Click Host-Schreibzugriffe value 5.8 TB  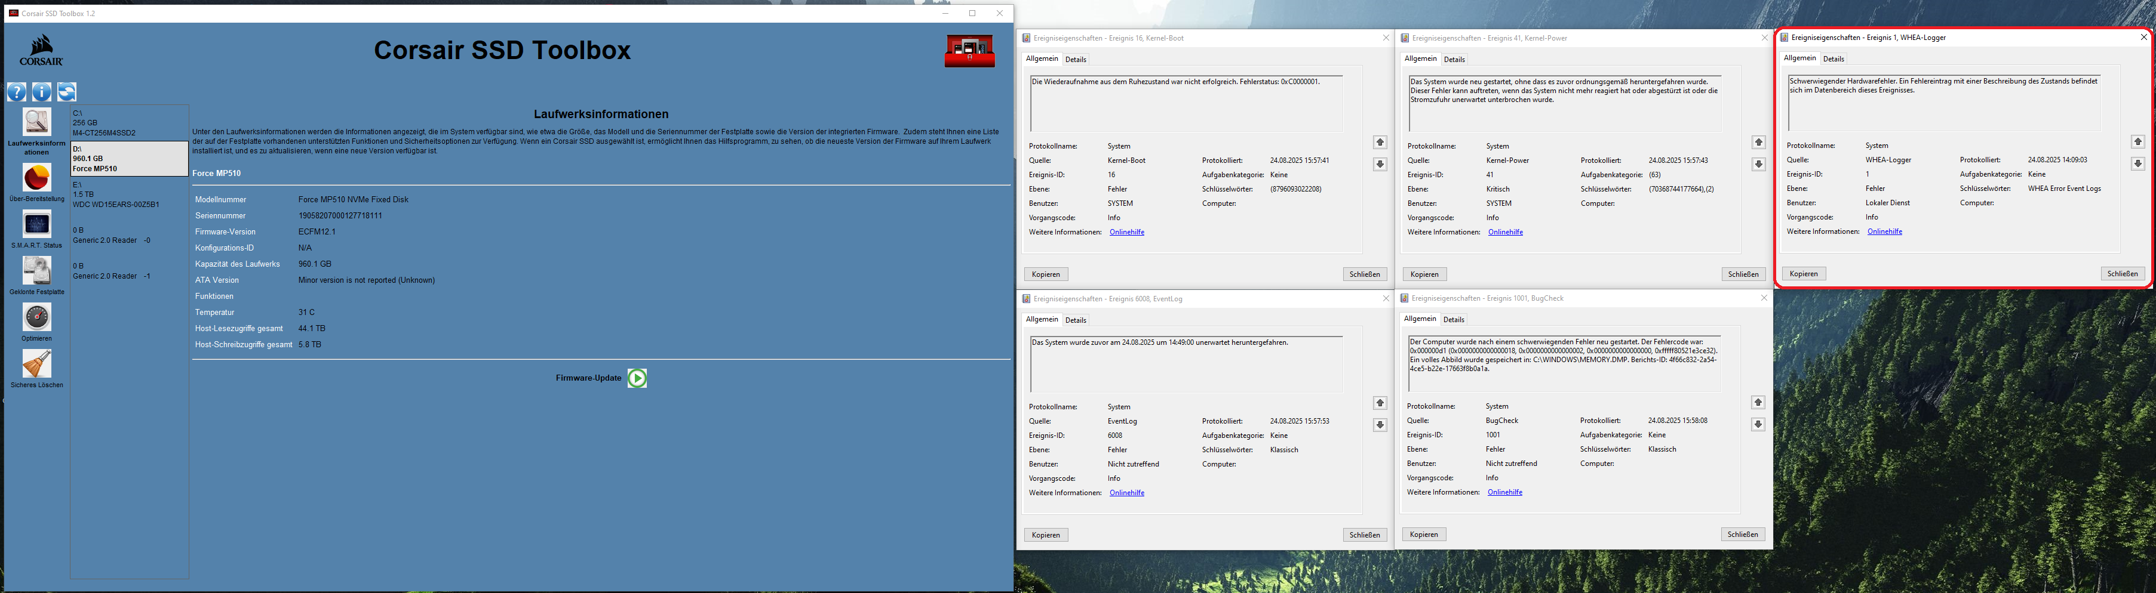pos(310,345)
